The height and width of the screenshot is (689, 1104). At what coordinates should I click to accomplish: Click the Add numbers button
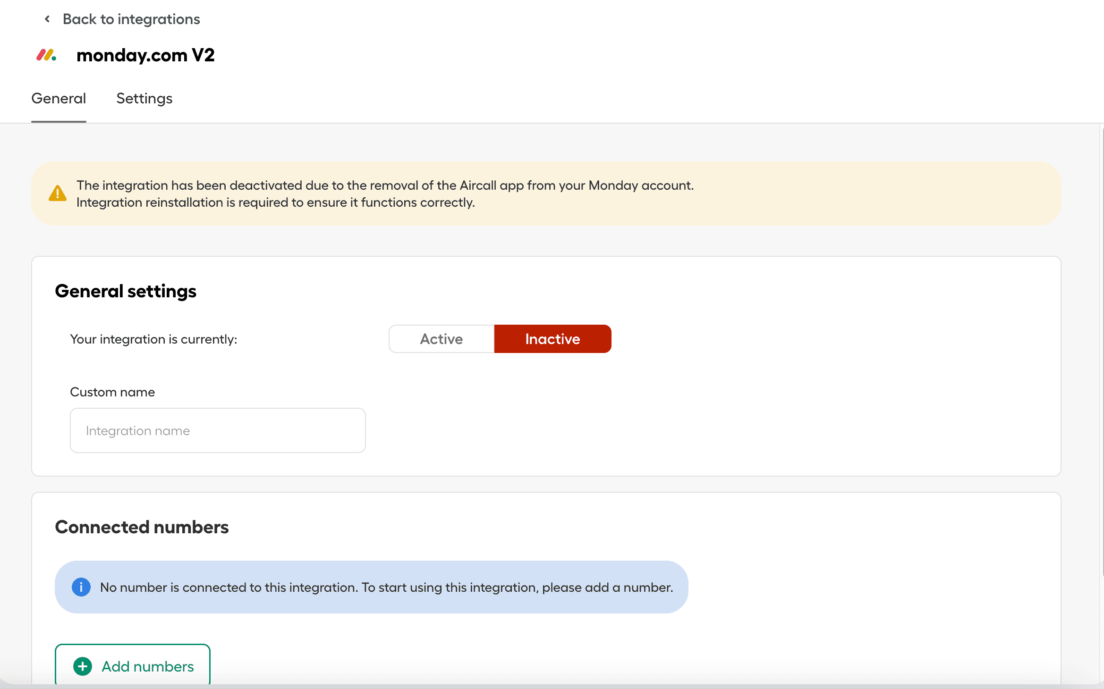[x=133, y=666]
